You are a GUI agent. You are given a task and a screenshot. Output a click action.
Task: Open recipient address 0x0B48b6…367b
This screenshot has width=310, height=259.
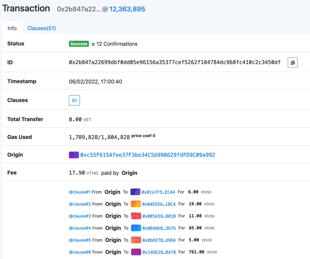tap(159, 228)
